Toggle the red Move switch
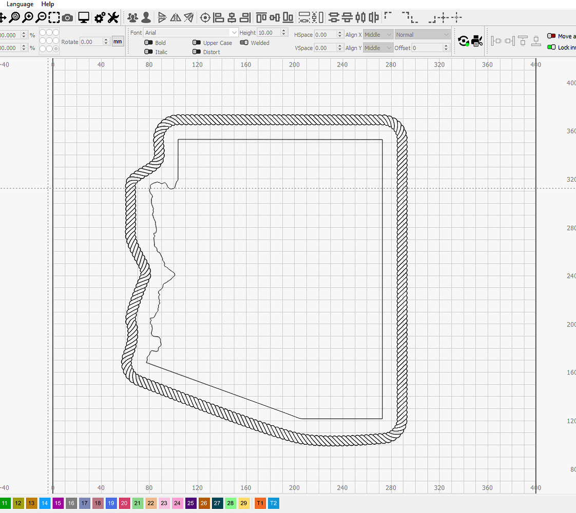Image resolution: width=576 pixels, height=513 pixels. (551, 36)
